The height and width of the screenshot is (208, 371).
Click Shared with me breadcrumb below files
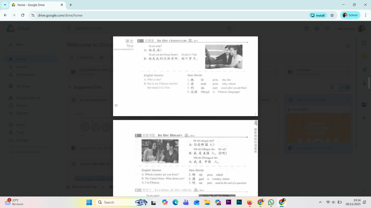84,187
